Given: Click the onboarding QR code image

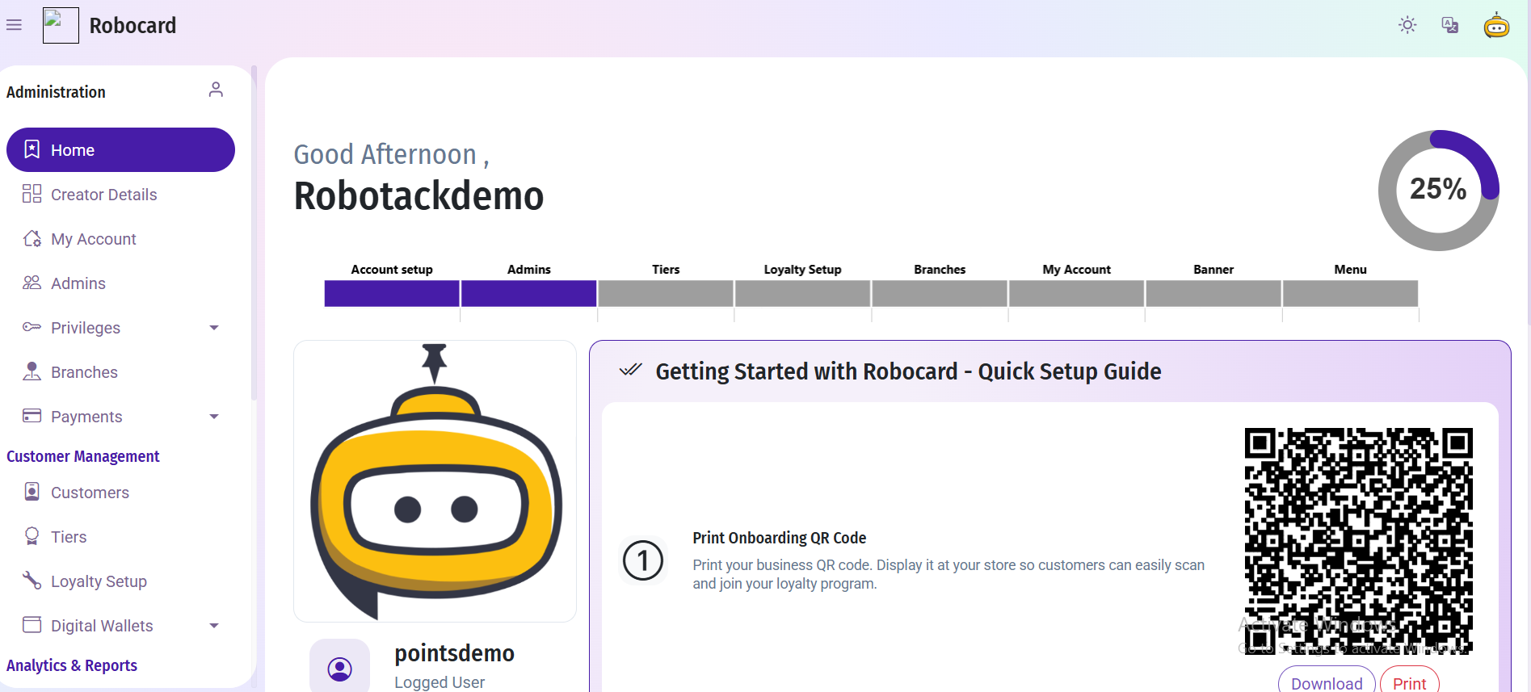Looking at the screenshot, I should click(1359, 541).
